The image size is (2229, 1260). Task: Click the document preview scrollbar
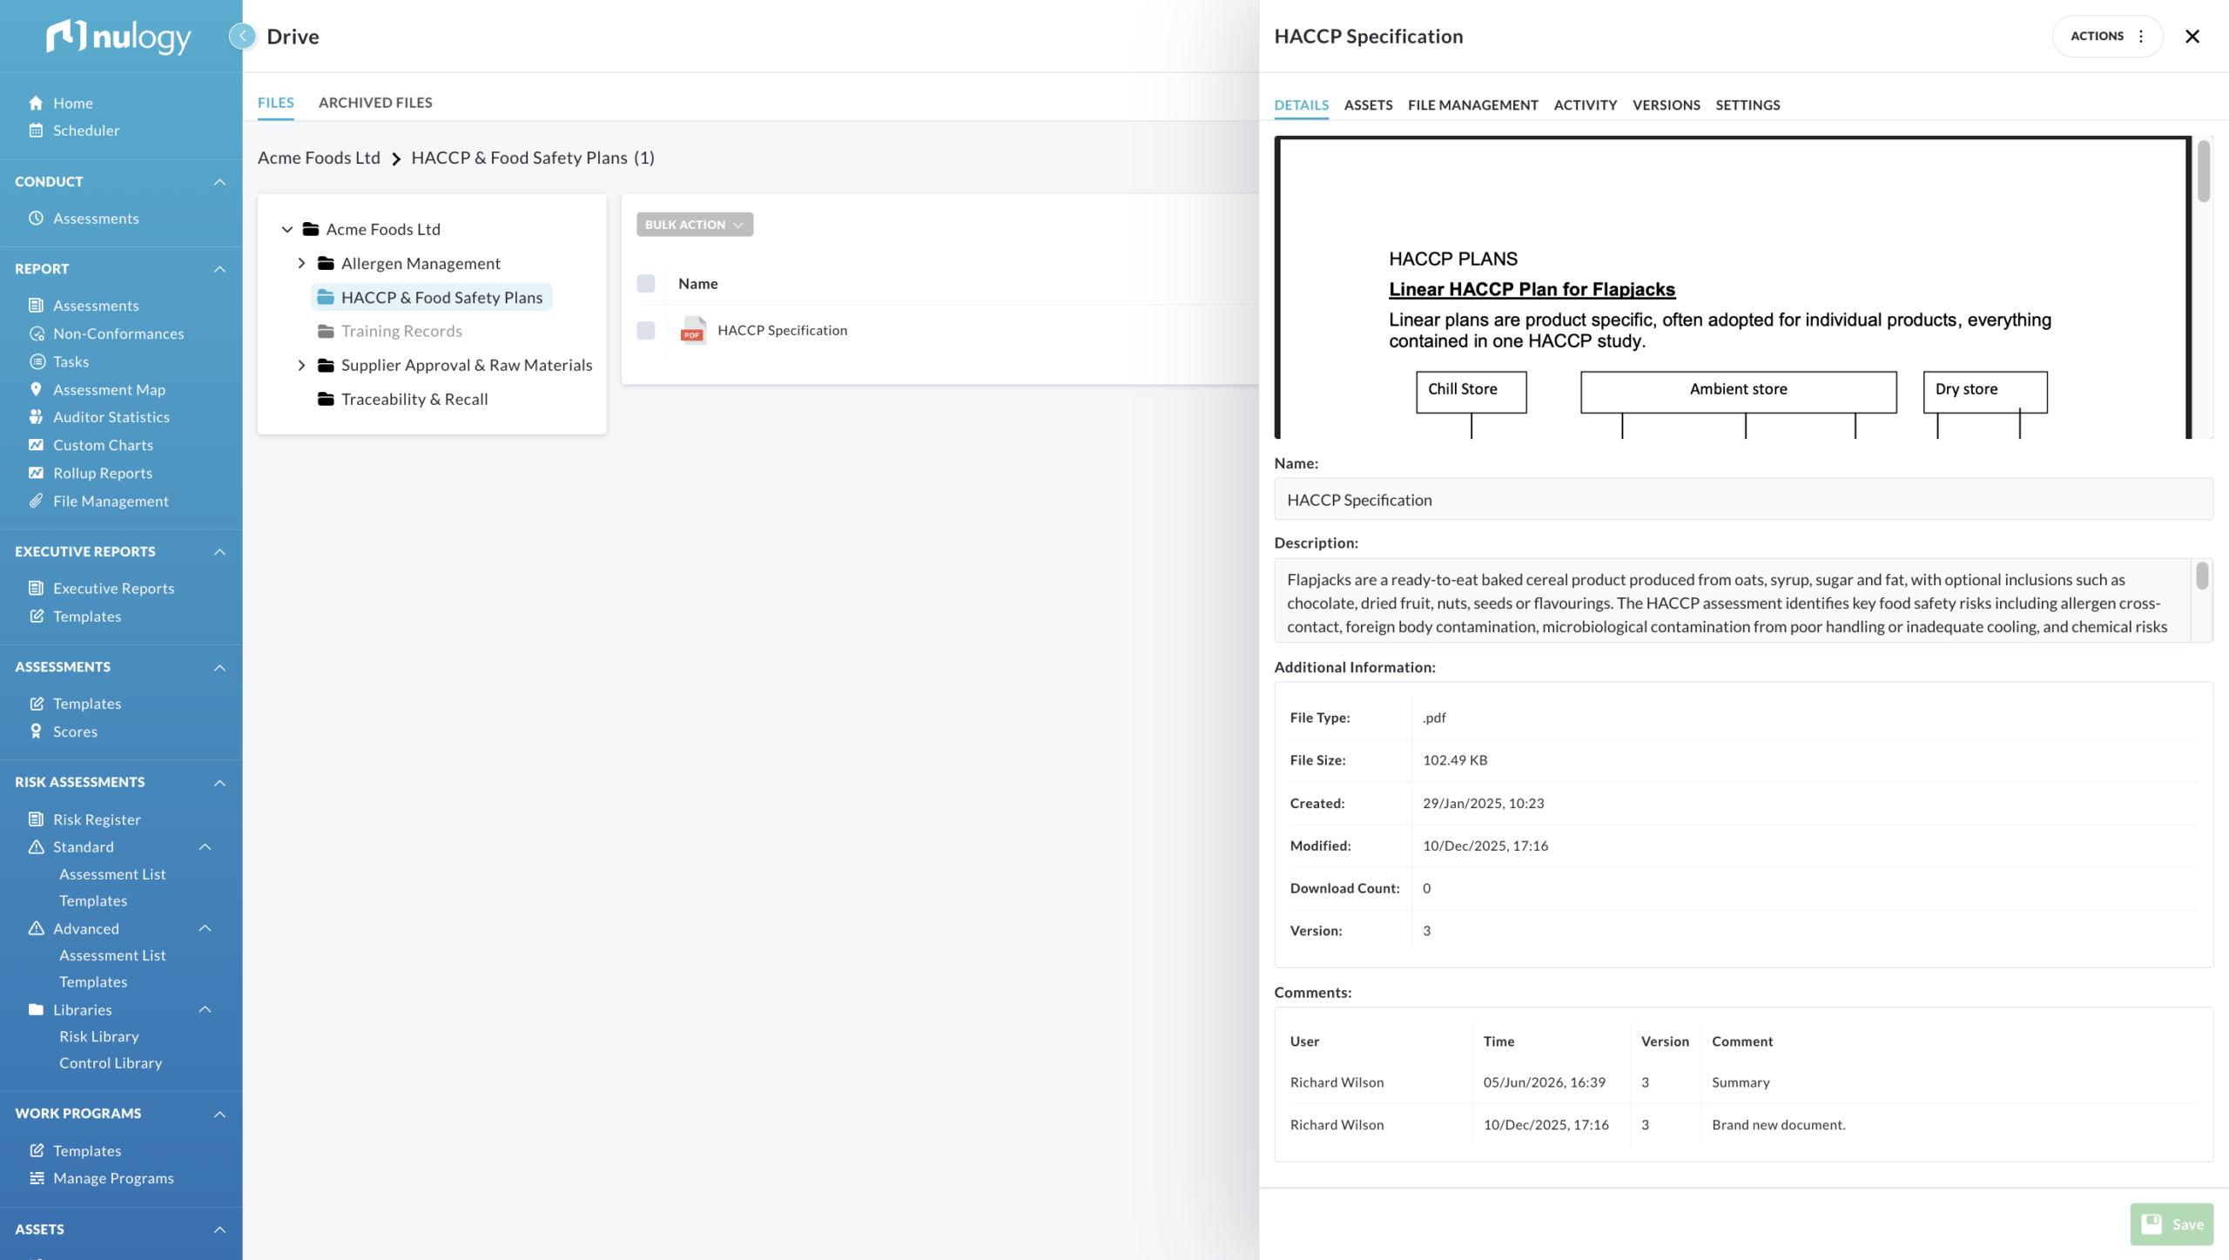pos(2203,172)
